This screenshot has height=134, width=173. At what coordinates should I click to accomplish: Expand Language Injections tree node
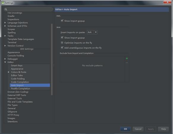[5, 23]
